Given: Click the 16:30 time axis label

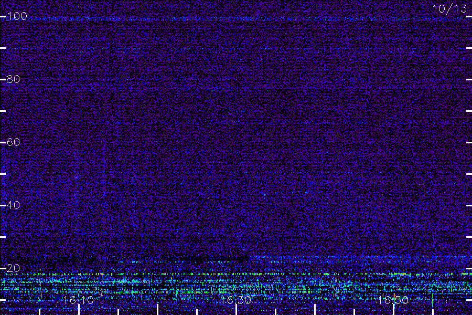Looking at the screenshot, I should point(236,300).
